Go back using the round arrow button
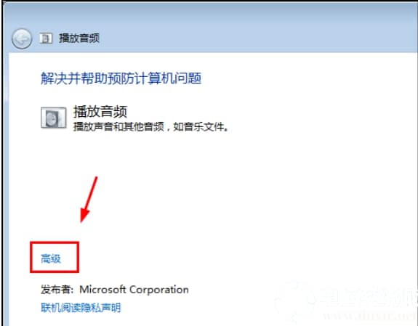418x326 pixels. 22,39
